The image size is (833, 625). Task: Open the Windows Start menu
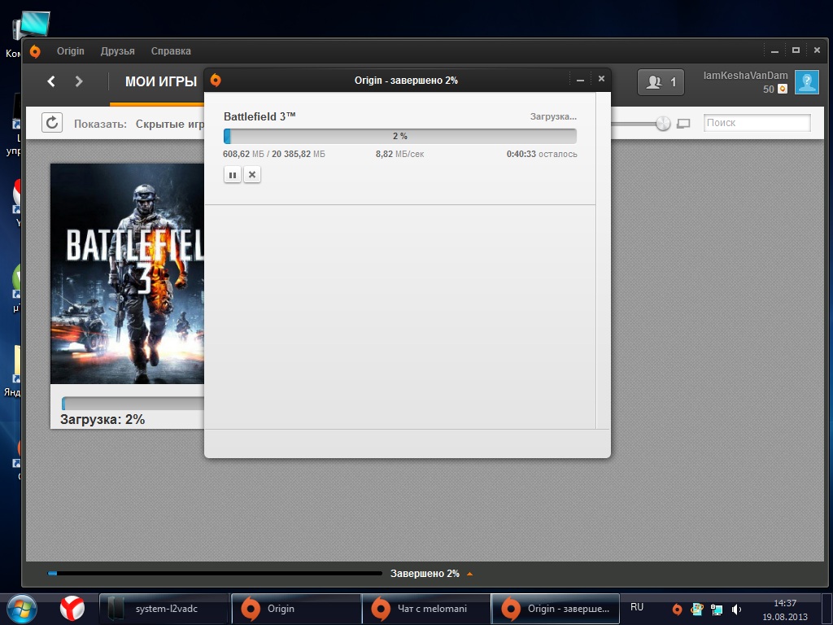22,609
